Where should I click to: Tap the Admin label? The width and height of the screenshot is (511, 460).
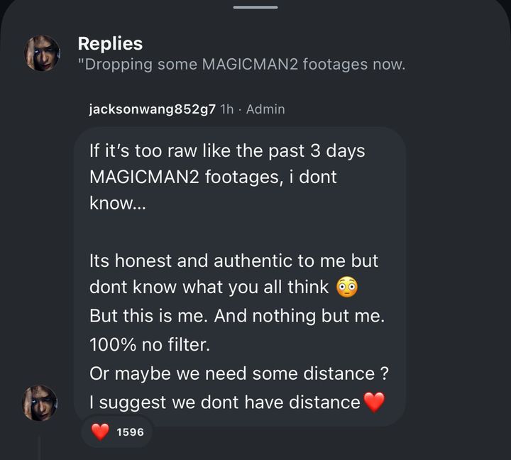265,109
